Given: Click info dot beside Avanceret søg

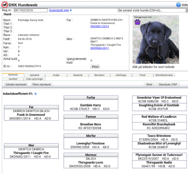Looking at the screenshot, I should tap(71, 10).
